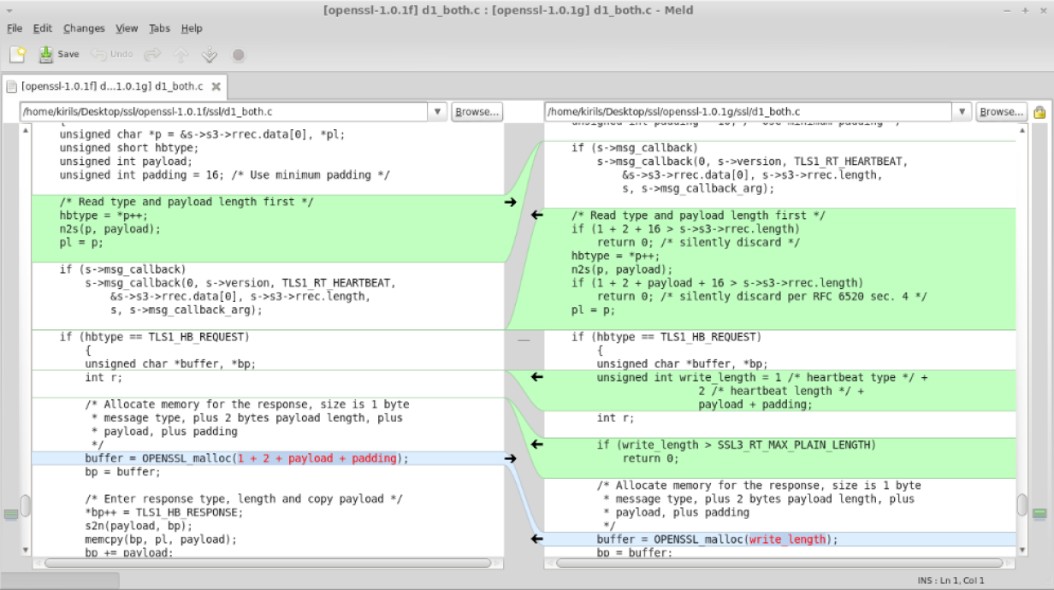Push OPENSSL_malloc line right with arrow
The width and height of the screenshot is (1054, 590).
pyautogui.click(x=511, y=458)
